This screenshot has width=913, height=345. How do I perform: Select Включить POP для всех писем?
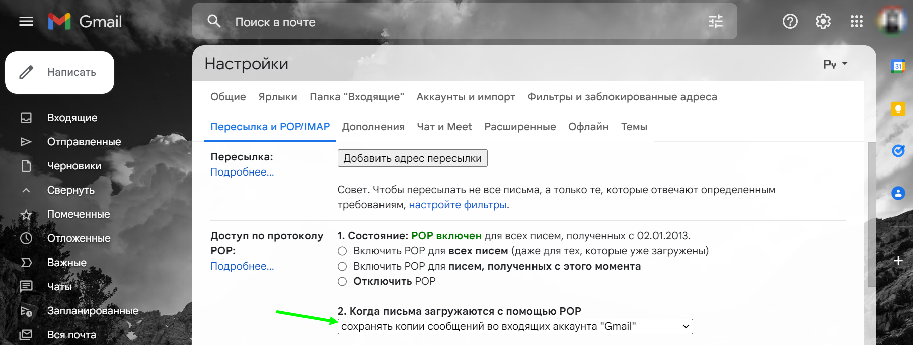[x=342, y=251]
